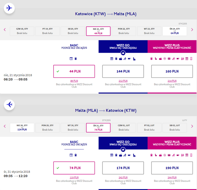
Task: Click return BASIC cabin bag icon
Action: pyautogui.click(x=76, y=155)
